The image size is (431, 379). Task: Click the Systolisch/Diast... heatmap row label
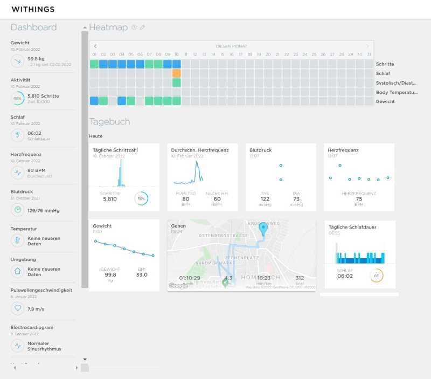(396, 83)
